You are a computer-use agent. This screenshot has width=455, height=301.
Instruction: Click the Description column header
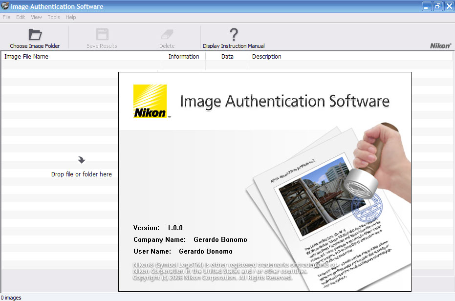click(351, 56)
